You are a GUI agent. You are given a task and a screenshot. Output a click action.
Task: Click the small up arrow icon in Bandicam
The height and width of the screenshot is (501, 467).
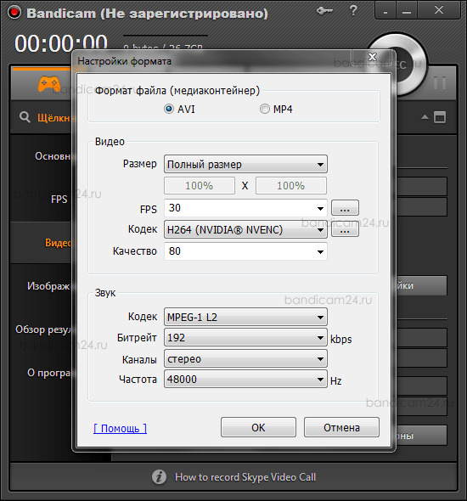click(425, 117)
